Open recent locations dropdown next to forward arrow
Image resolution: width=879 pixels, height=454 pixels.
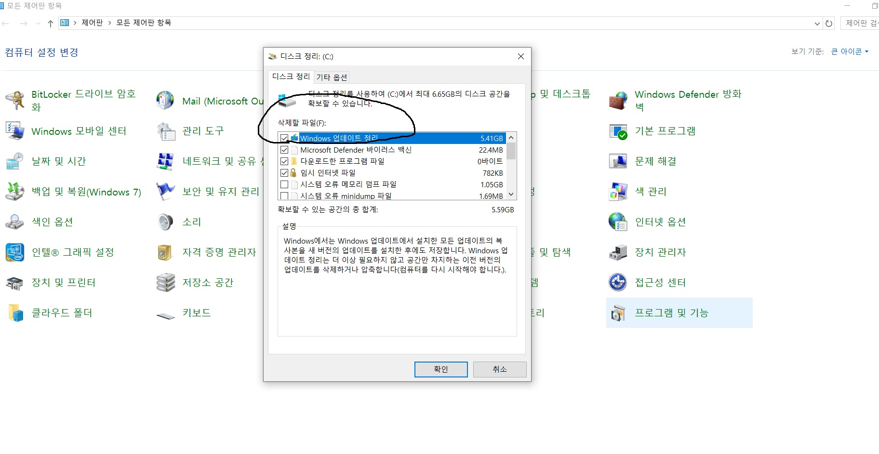click(x=38, y=23)
